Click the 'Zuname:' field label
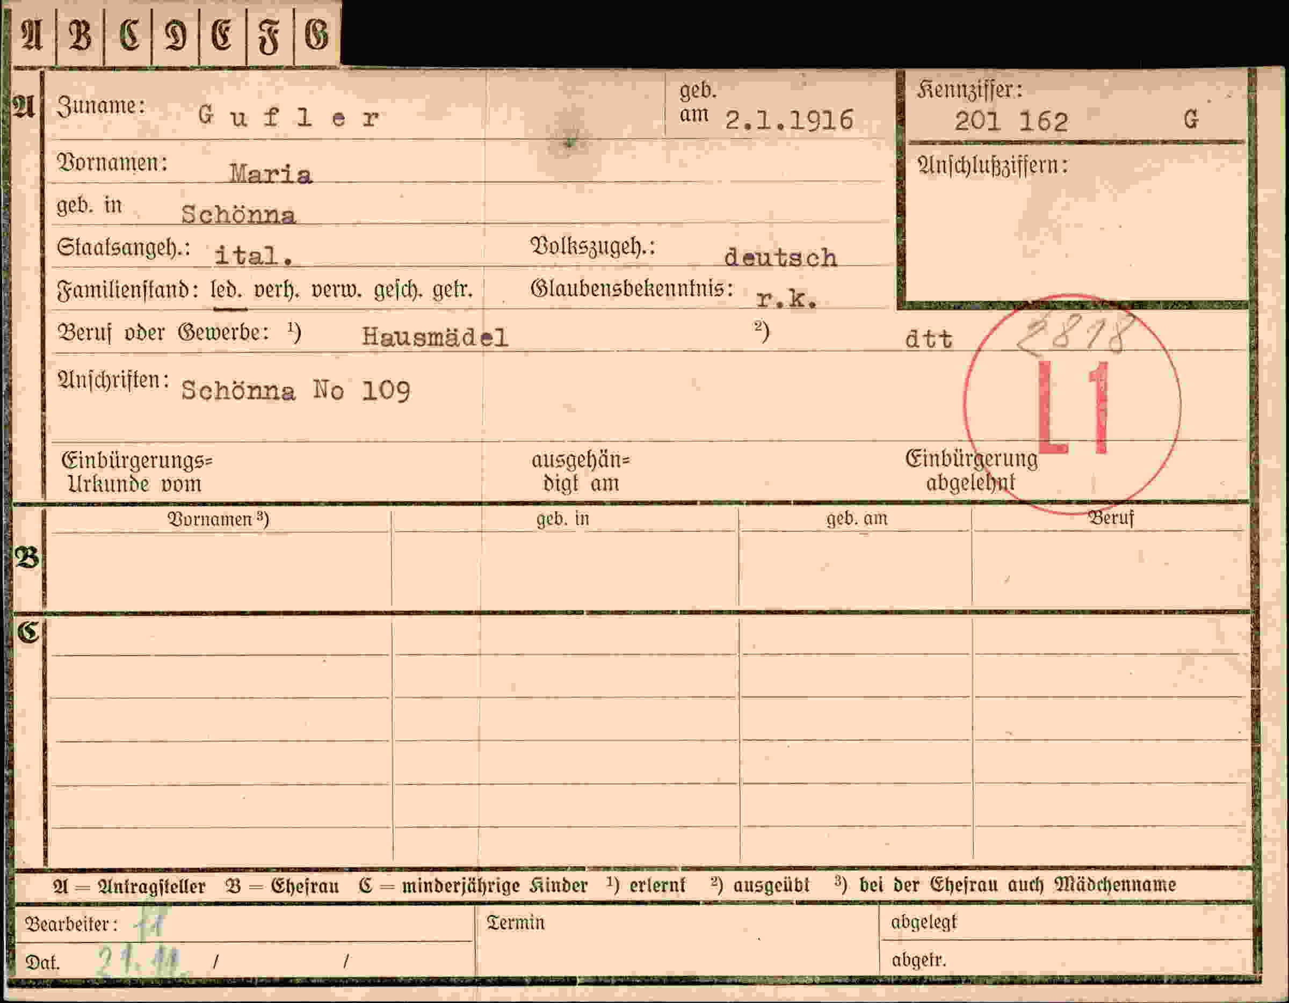Image resolution: width=1289 pixels, height=1003 pixels. [x=101, y=106]
